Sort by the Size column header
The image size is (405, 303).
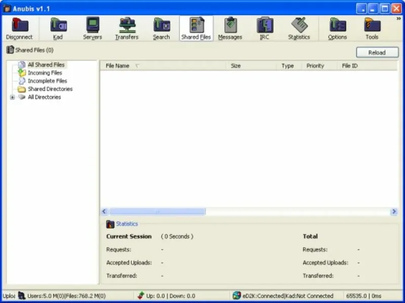[x=251, y=66]
